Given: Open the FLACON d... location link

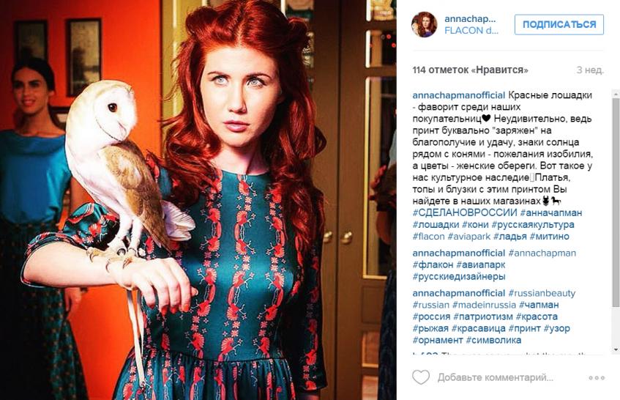Looking at the screenshot, I should (471, 31).
